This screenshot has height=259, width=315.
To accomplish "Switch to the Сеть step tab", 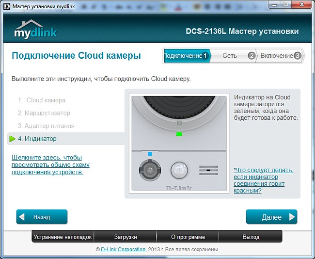I will pos(230,56).
